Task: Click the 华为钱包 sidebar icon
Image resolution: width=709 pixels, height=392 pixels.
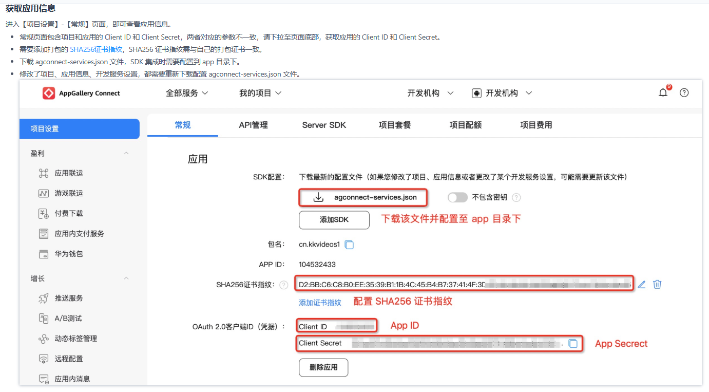Action: pos(44,254)
